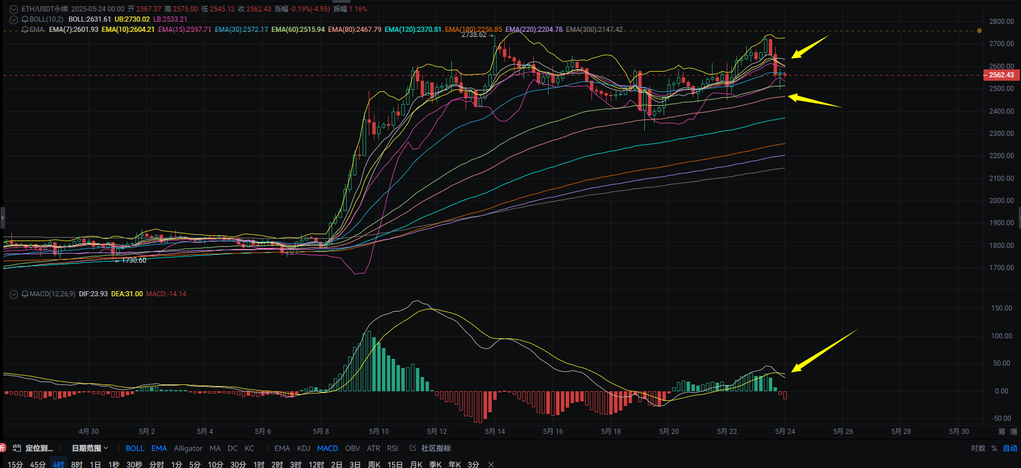Click the EMA(30):2572.17 legend value

tap(241, 30)
